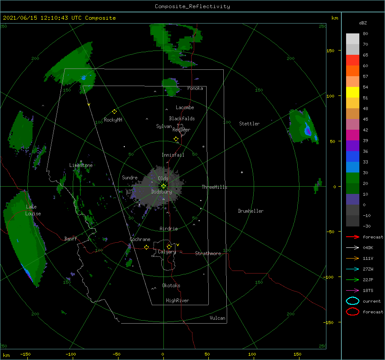Click the Lake Louise label
Viewport: 385px width, 360px height.
(x=33, y=210)
